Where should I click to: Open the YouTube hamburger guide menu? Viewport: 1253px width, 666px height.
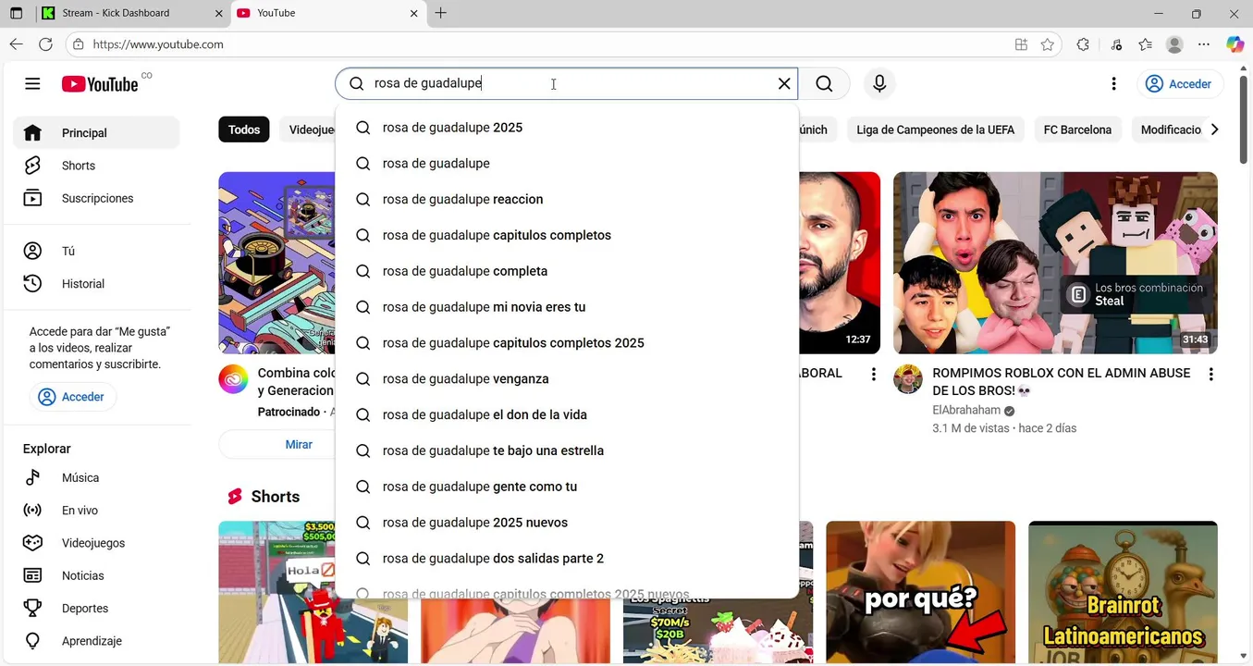32,84
